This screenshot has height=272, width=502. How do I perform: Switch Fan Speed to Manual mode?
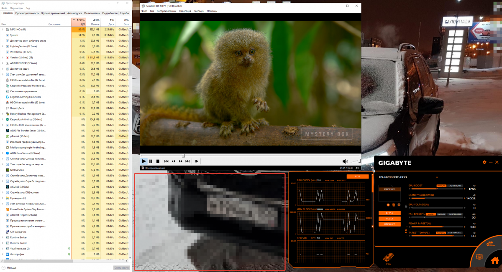click(441, 214)
